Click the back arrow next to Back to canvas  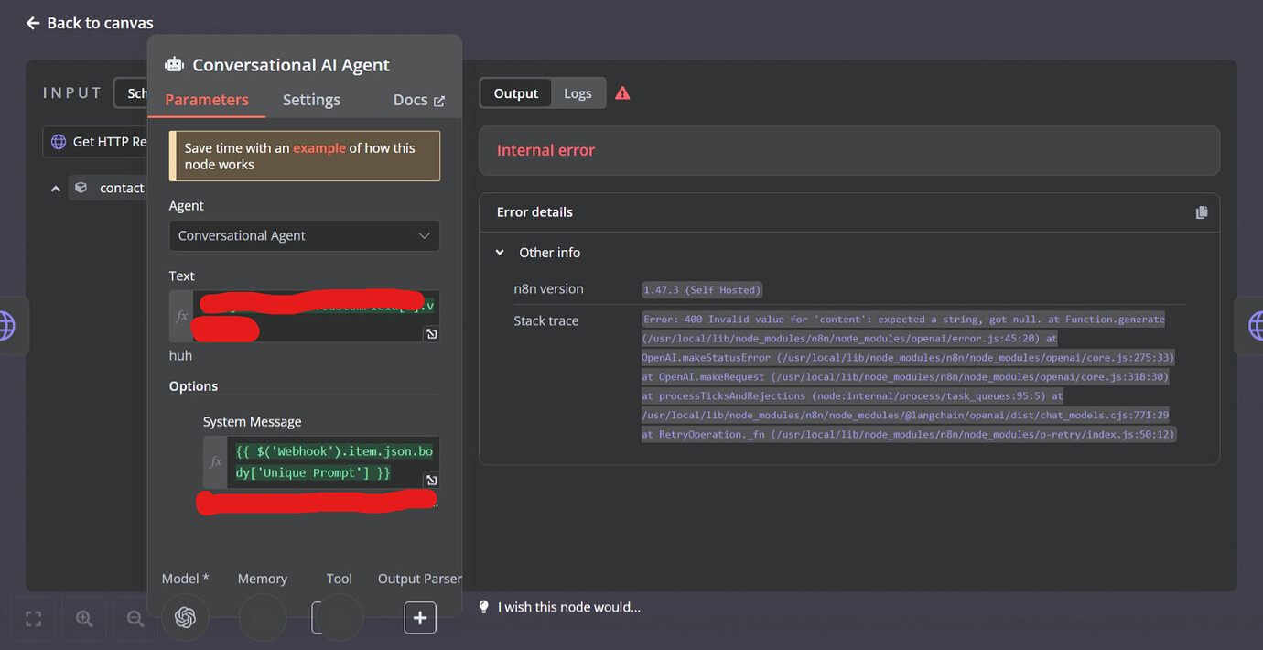click(32, 22)
